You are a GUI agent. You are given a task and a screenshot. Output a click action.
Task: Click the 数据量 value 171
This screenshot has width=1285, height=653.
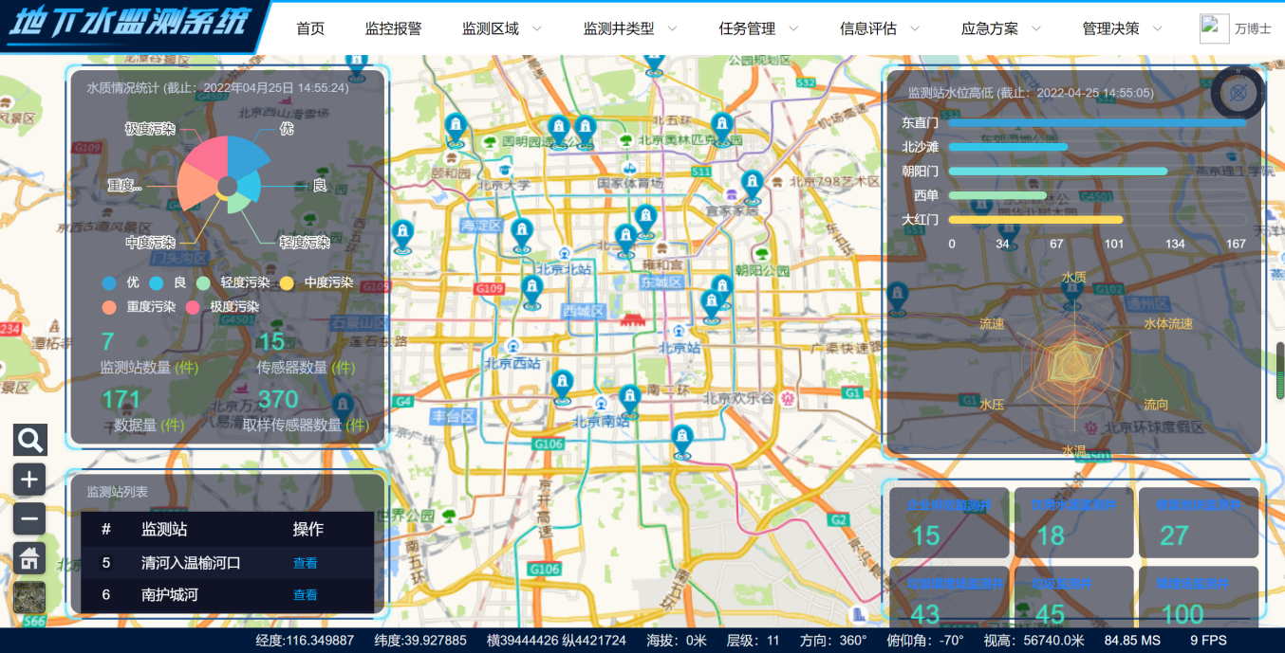pyautogui.click(x=121, y=400)
